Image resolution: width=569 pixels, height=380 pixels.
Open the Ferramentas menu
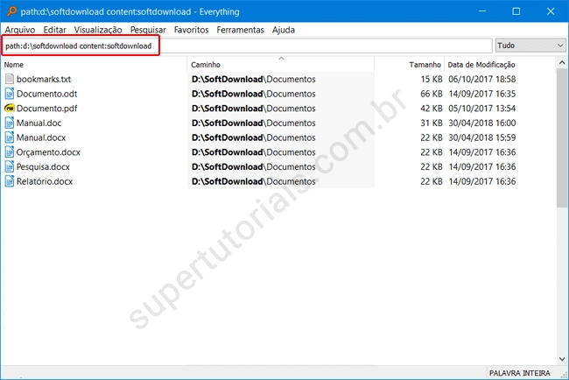(240, 29)
